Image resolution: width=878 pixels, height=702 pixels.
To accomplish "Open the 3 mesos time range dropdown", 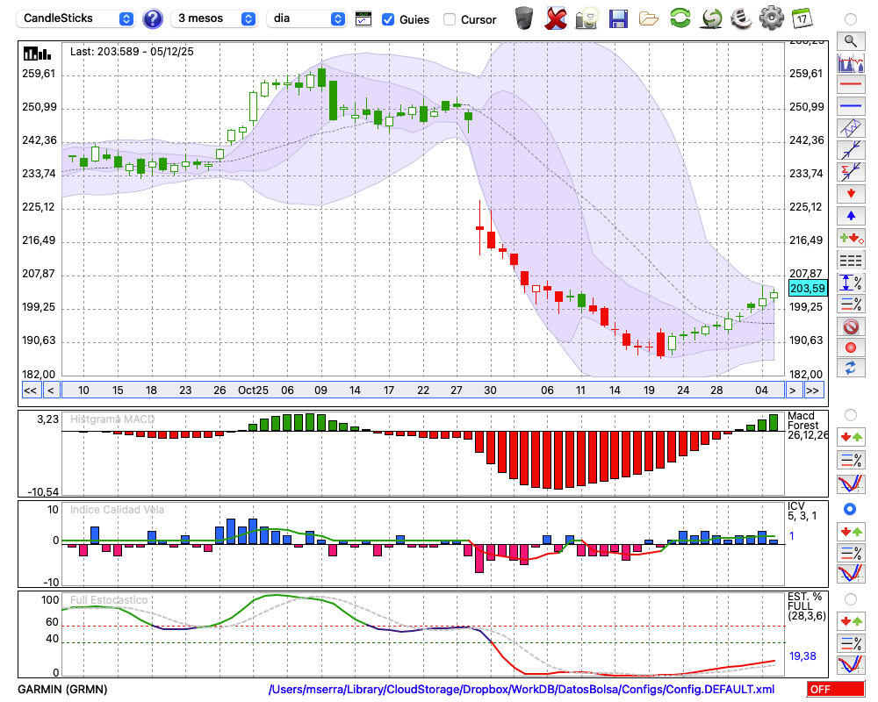I will pyautogui.click(x=214, y=18).
